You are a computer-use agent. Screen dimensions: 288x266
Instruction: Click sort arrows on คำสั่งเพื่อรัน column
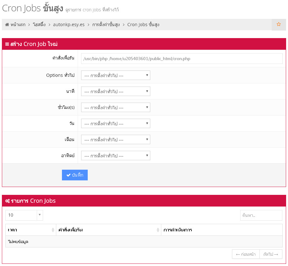pyautogui.click(x=158, y=230)
